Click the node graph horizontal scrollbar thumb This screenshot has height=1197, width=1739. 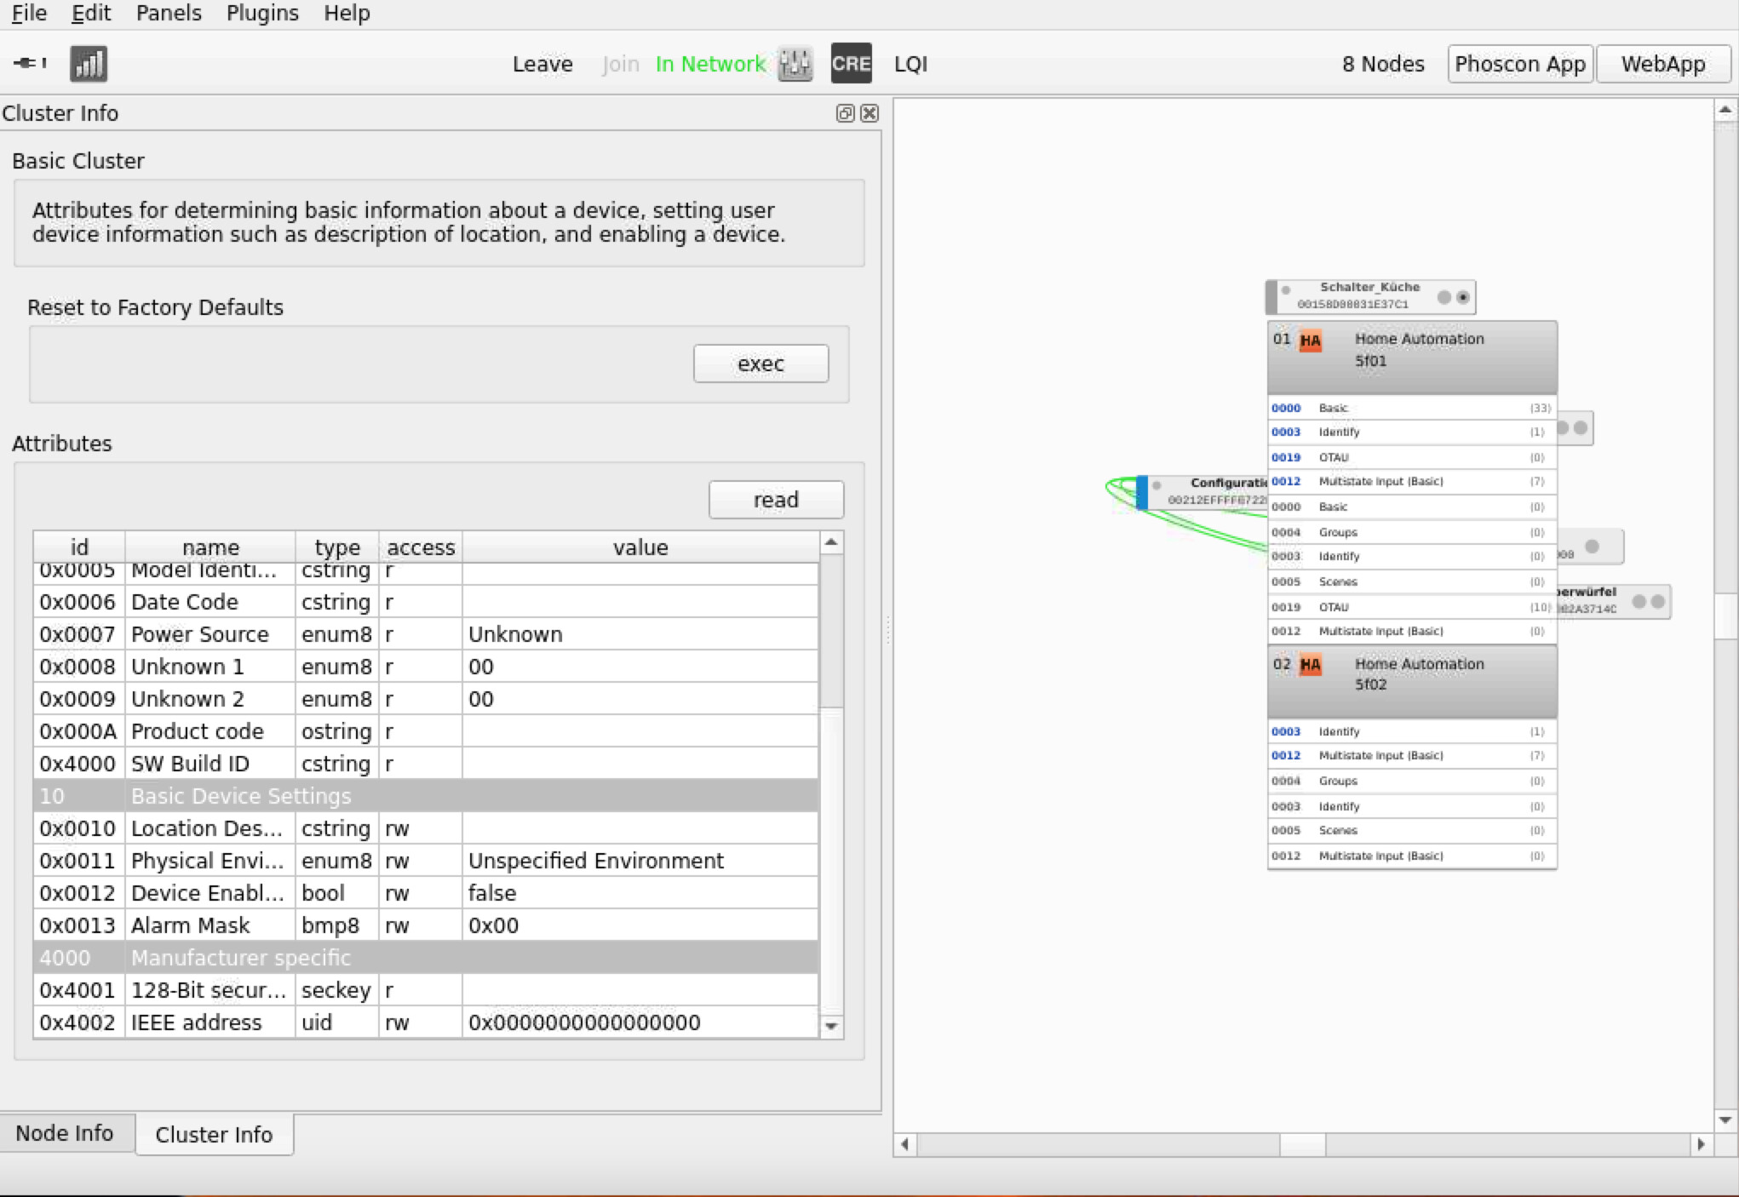[1302, 1144]
